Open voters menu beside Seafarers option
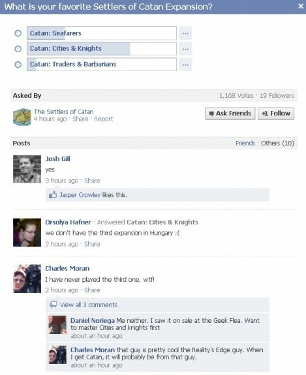The image size is (306, 375). 185,33
